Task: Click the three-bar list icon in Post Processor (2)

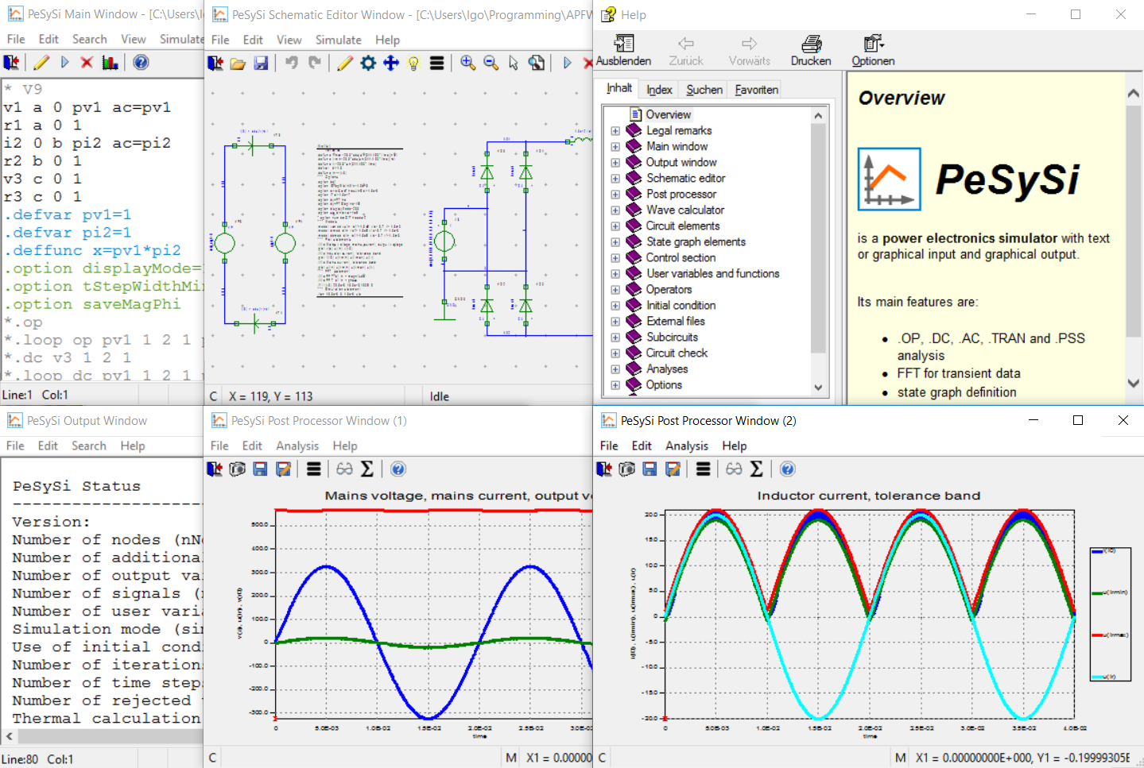Action: [x=704, y=469]
